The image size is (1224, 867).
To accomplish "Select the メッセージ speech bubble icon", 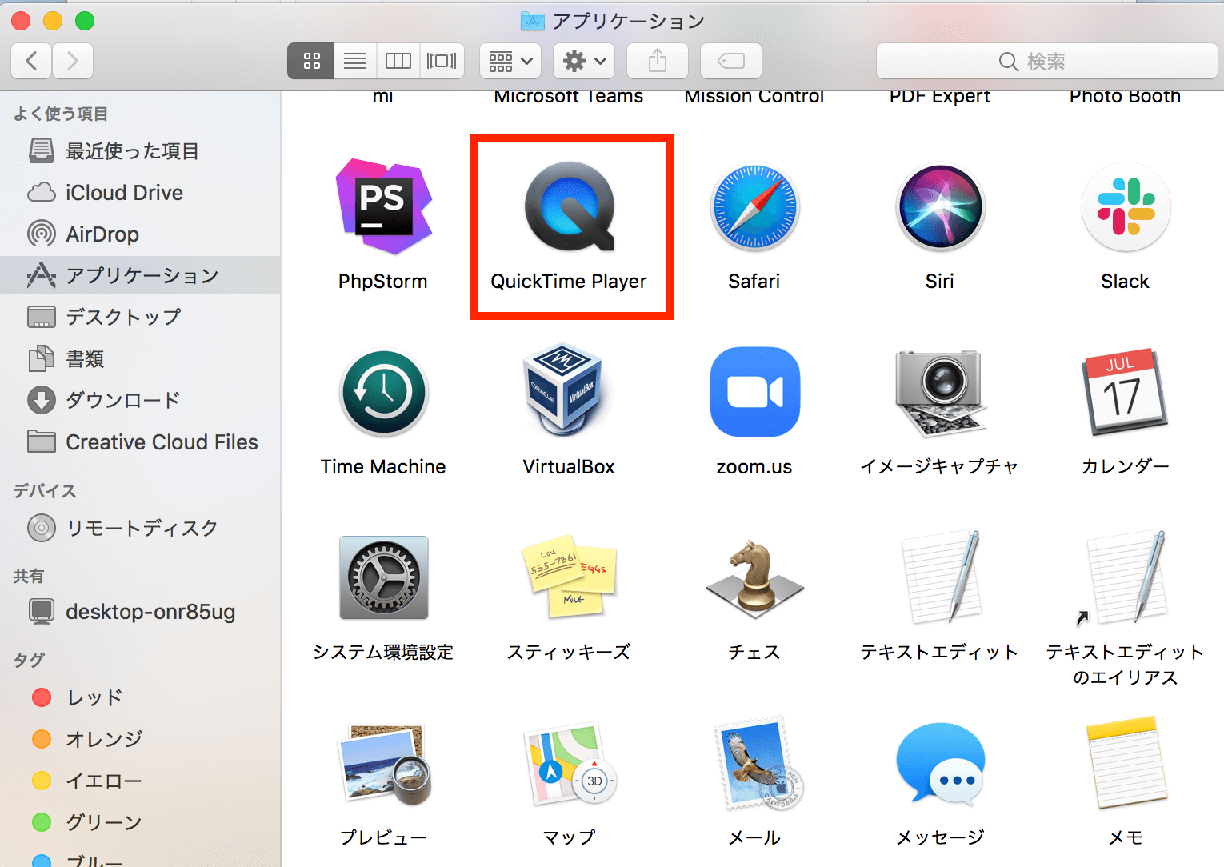I will tap(940, 764).
